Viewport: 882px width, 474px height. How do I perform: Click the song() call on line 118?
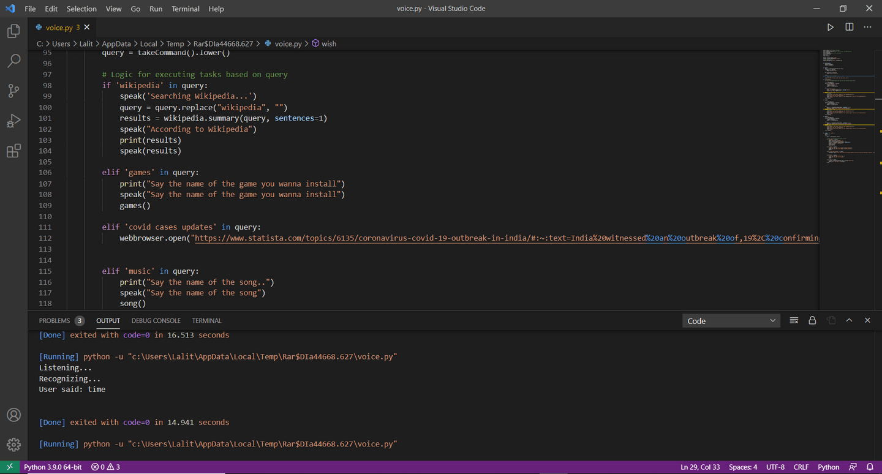click(133, 304)
